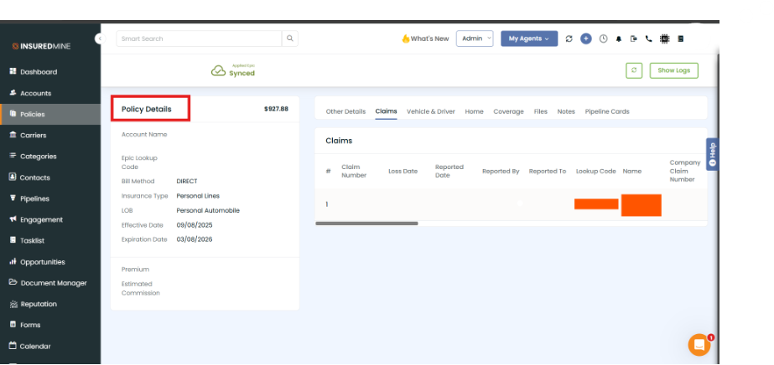Collapse the left sidebar
The width and height of the screenshot is (774, 365).
99,39
